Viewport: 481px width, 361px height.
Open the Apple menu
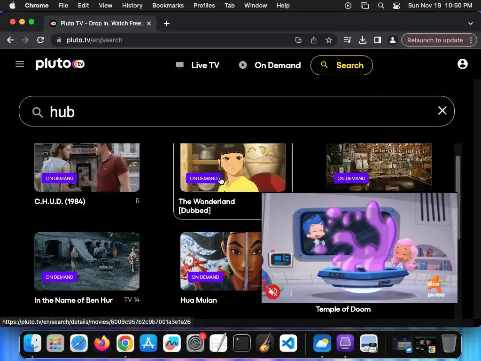tap(12, 5)
